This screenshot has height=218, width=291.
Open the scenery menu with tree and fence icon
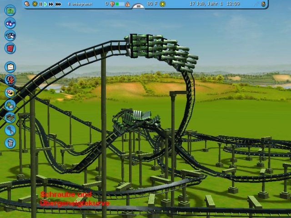(10, 105)
